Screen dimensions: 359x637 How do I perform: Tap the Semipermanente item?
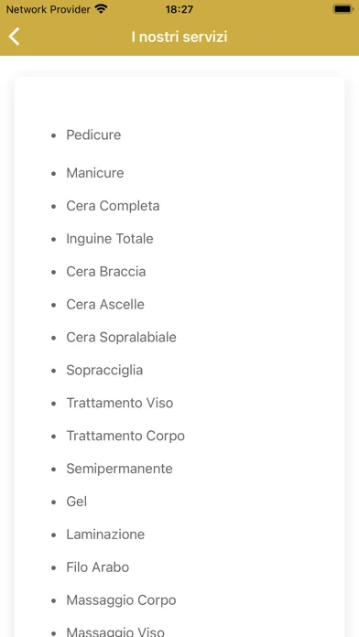(120, 469)
